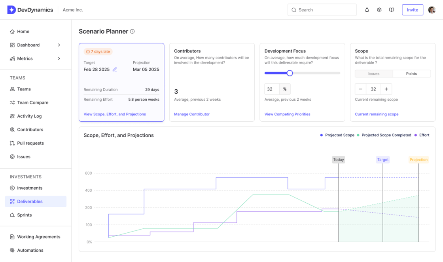
Task: Click the Team Compare shuffle icon
Action: (x=12, y=102)
